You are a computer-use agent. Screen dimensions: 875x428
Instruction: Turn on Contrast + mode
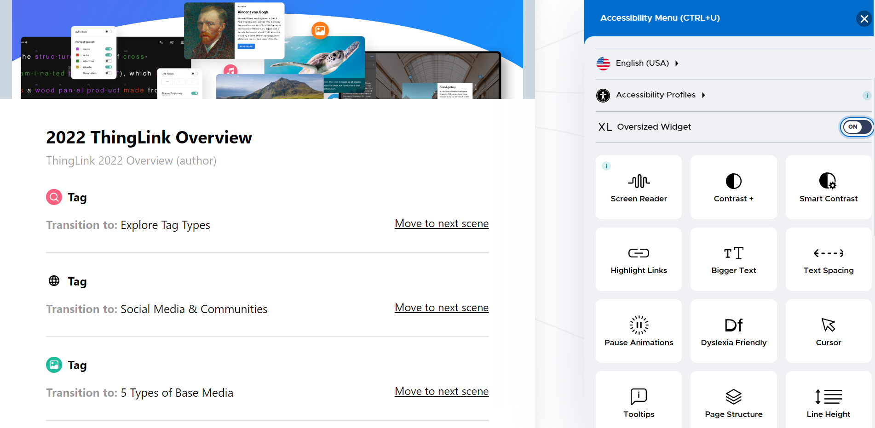tap(733, 187)
